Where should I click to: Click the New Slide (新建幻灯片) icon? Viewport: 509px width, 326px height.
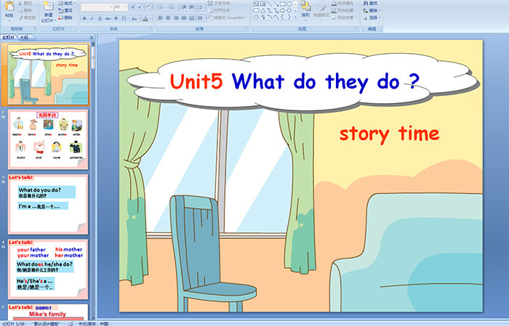coord(49,7)
